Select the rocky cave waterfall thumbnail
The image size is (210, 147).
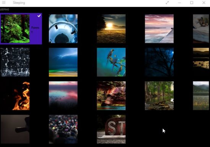coord(111,96)
